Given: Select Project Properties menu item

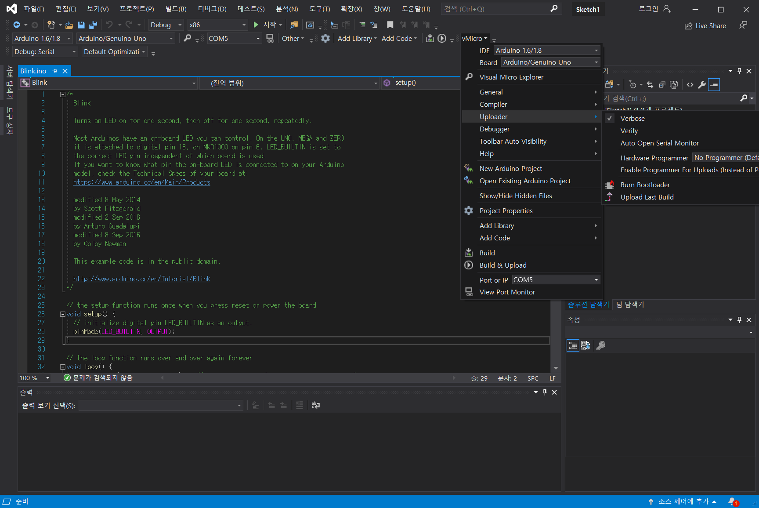Looking at the screenshot, I should pyautogui.click(x=531, y=211).
